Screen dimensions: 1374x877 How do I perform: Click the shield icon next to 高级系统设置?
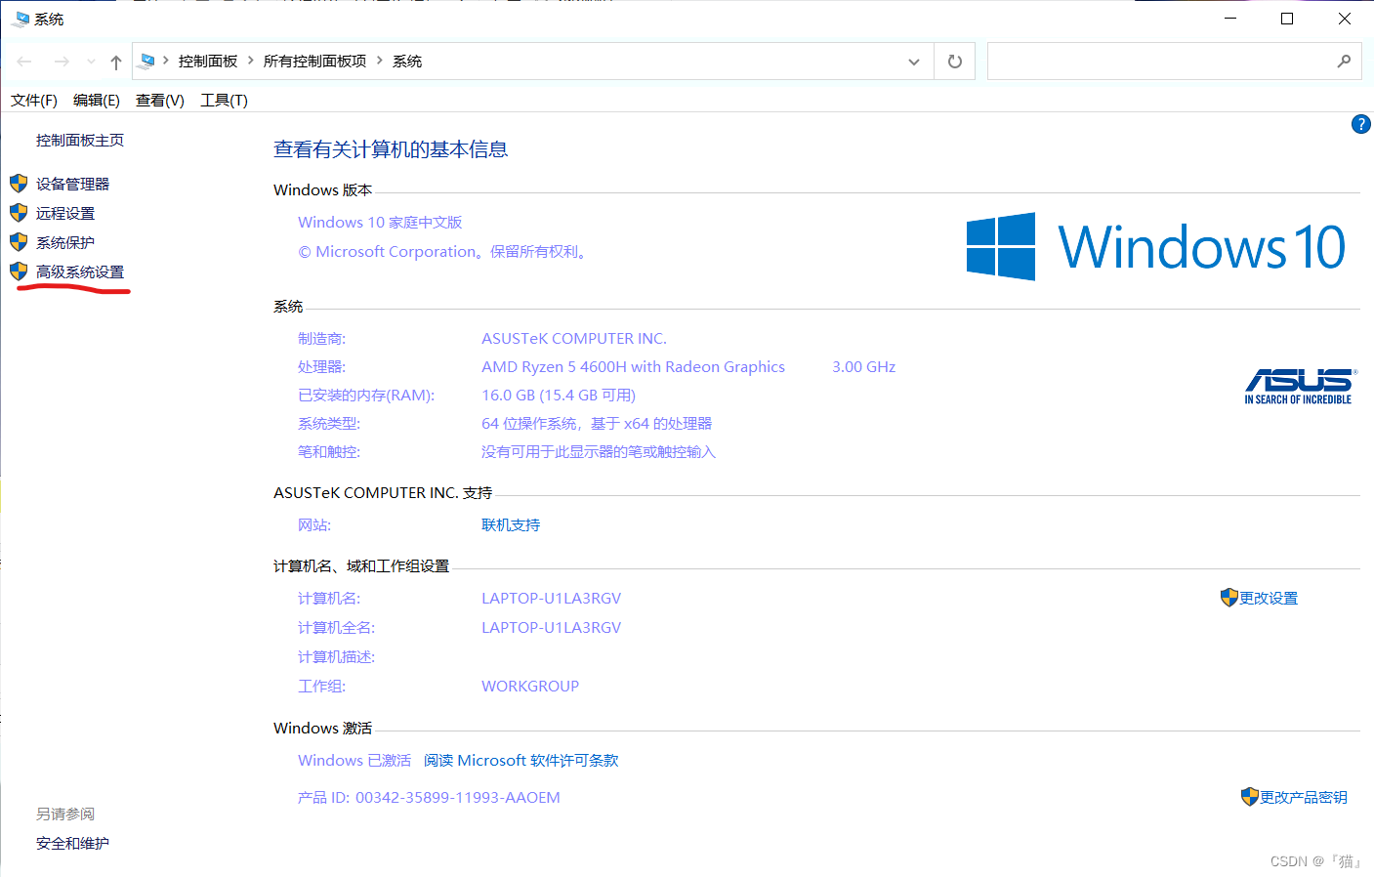19,271
